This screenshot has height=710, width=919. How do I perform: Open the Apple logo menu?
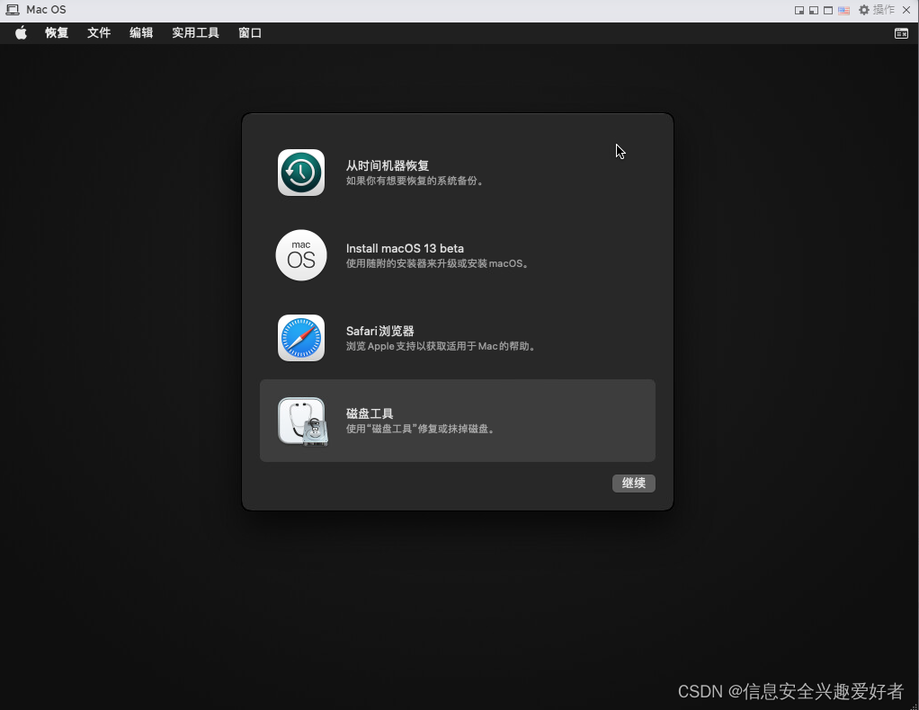21,33
